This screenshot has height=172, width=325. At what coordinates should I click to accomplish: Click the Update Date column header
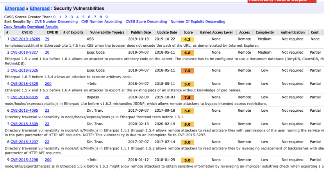coord(167,32)
